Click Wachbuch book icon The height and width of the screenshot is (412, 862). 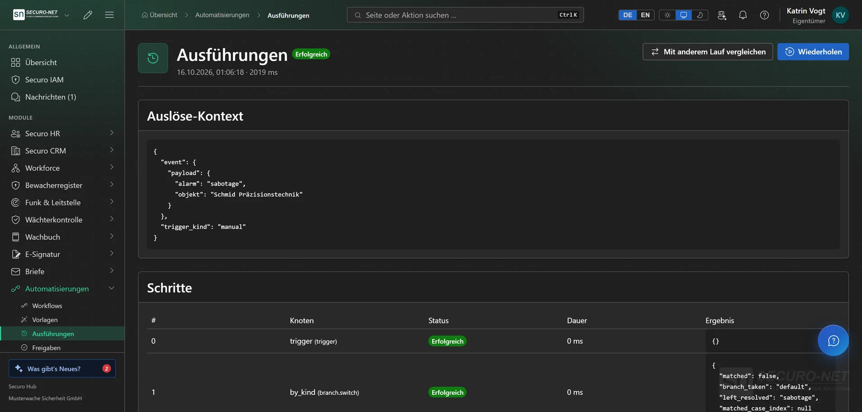16,237
